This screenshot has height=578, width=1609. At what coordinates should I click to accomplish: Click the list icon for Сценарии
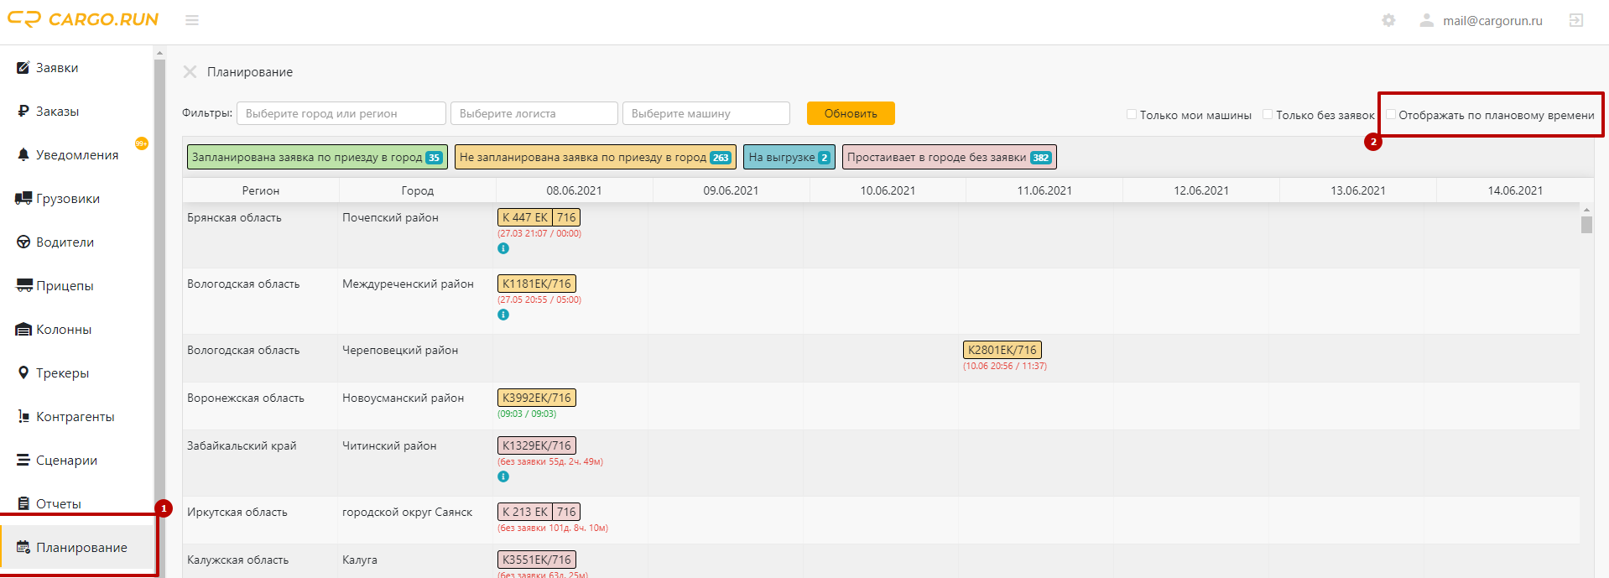coord(23,461)
